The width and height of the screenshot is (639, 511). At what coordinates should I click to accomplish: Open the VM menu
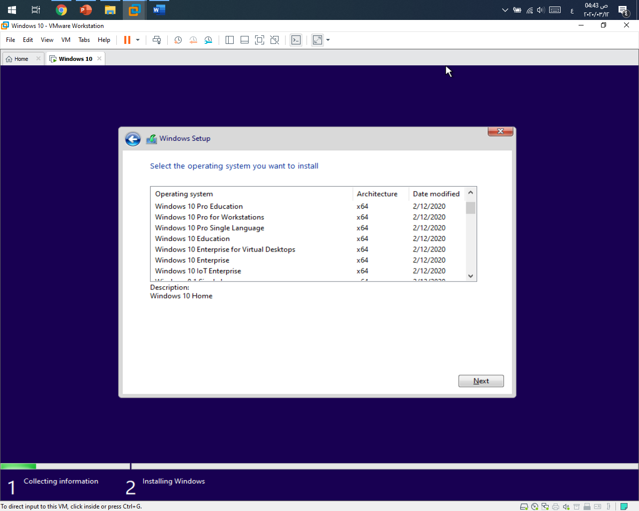click(x=66, y=40)
